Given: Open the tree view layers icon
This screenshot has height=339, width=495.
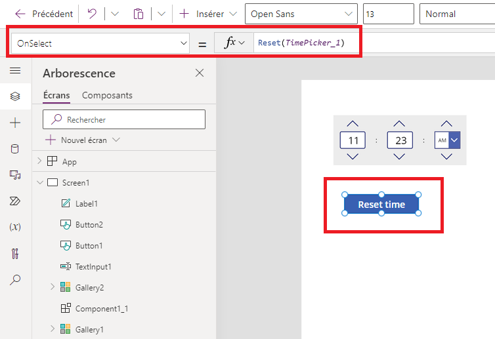Looking at the screenshot, I should pos(15,96).
